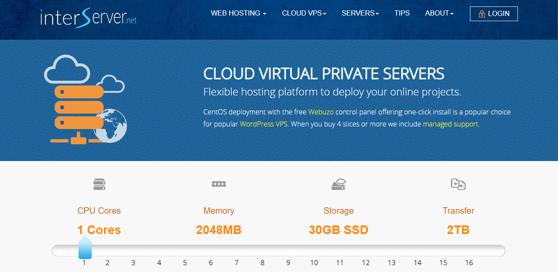Click the "30GB SSD" storage value
This screenshot has height=272, width=558.
click(339, 230)
